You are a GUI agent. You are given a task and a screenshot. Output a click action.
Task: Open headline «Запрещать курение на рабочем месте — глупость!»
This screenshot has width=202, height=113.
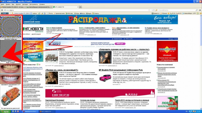(124, 49)
